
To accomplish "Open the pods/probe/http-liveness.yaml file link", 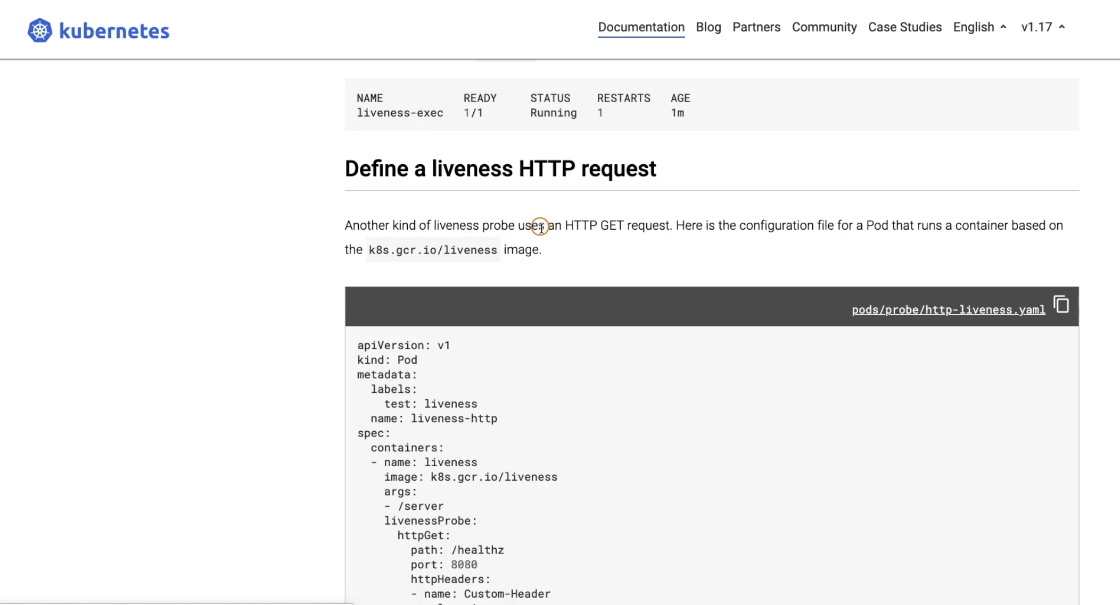I will coord(948,309).
